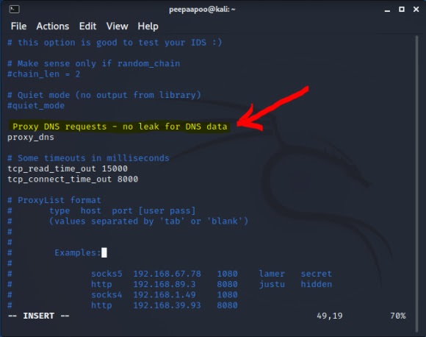
Task: Close the terminal window
Action: (416, 10)
